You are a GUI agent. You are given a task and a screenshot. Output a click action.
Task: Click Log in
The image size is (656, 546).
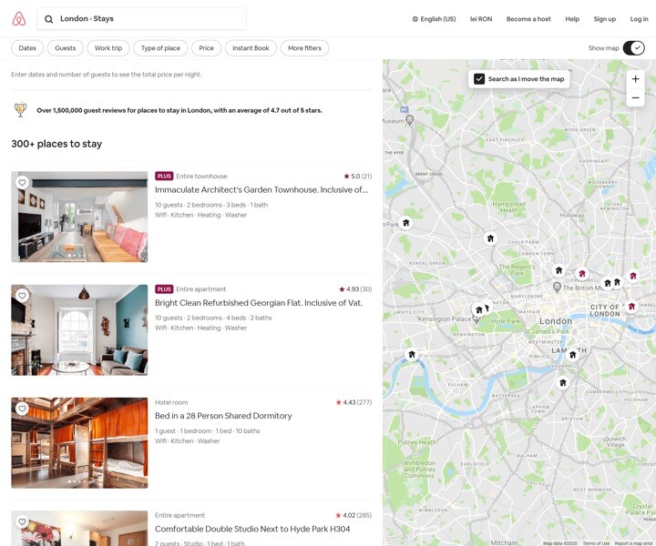point(639,19)
